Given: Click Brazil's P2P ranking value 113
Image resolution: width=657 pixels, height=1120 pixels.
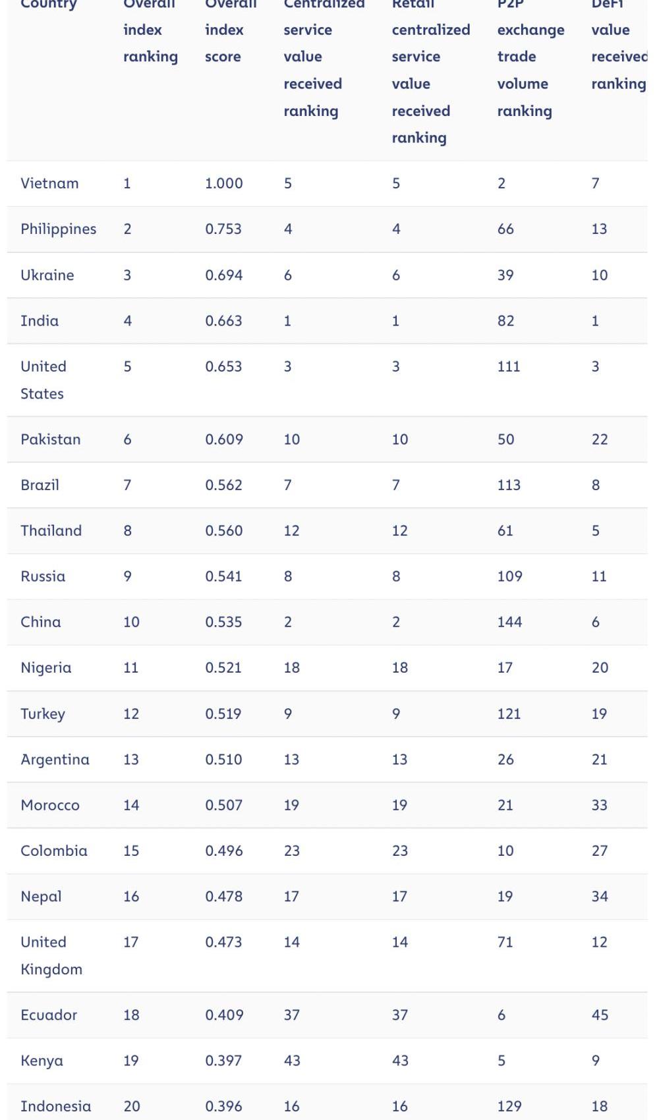Looking at the screenshot, I should 509,485.
